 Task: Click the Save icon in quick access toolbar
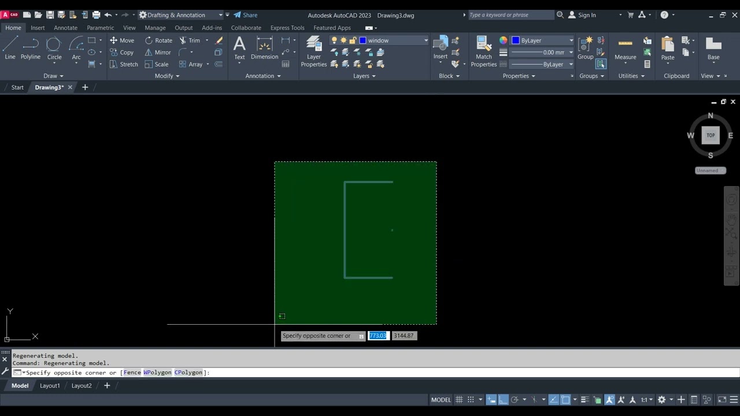click(50, 15)
